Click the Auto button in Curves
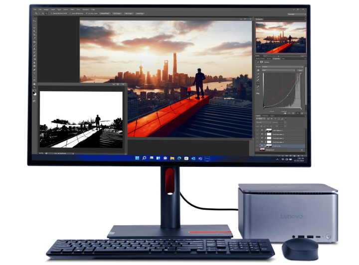The width and height of the screenshot is (359, 265). tap(301, 70)
